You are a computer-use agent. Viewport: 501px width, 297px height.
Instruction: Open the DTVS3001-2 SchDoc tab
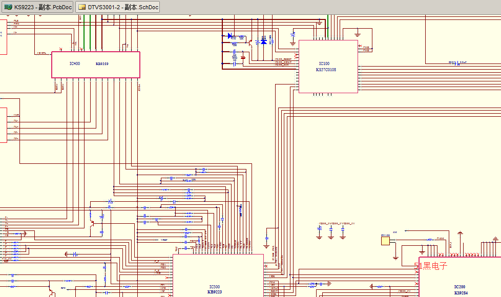tap(117, 7)
